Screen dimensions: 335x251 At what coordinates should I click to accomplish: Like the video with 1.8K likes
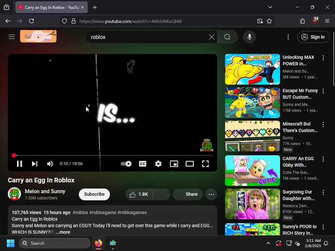(139, 194)
